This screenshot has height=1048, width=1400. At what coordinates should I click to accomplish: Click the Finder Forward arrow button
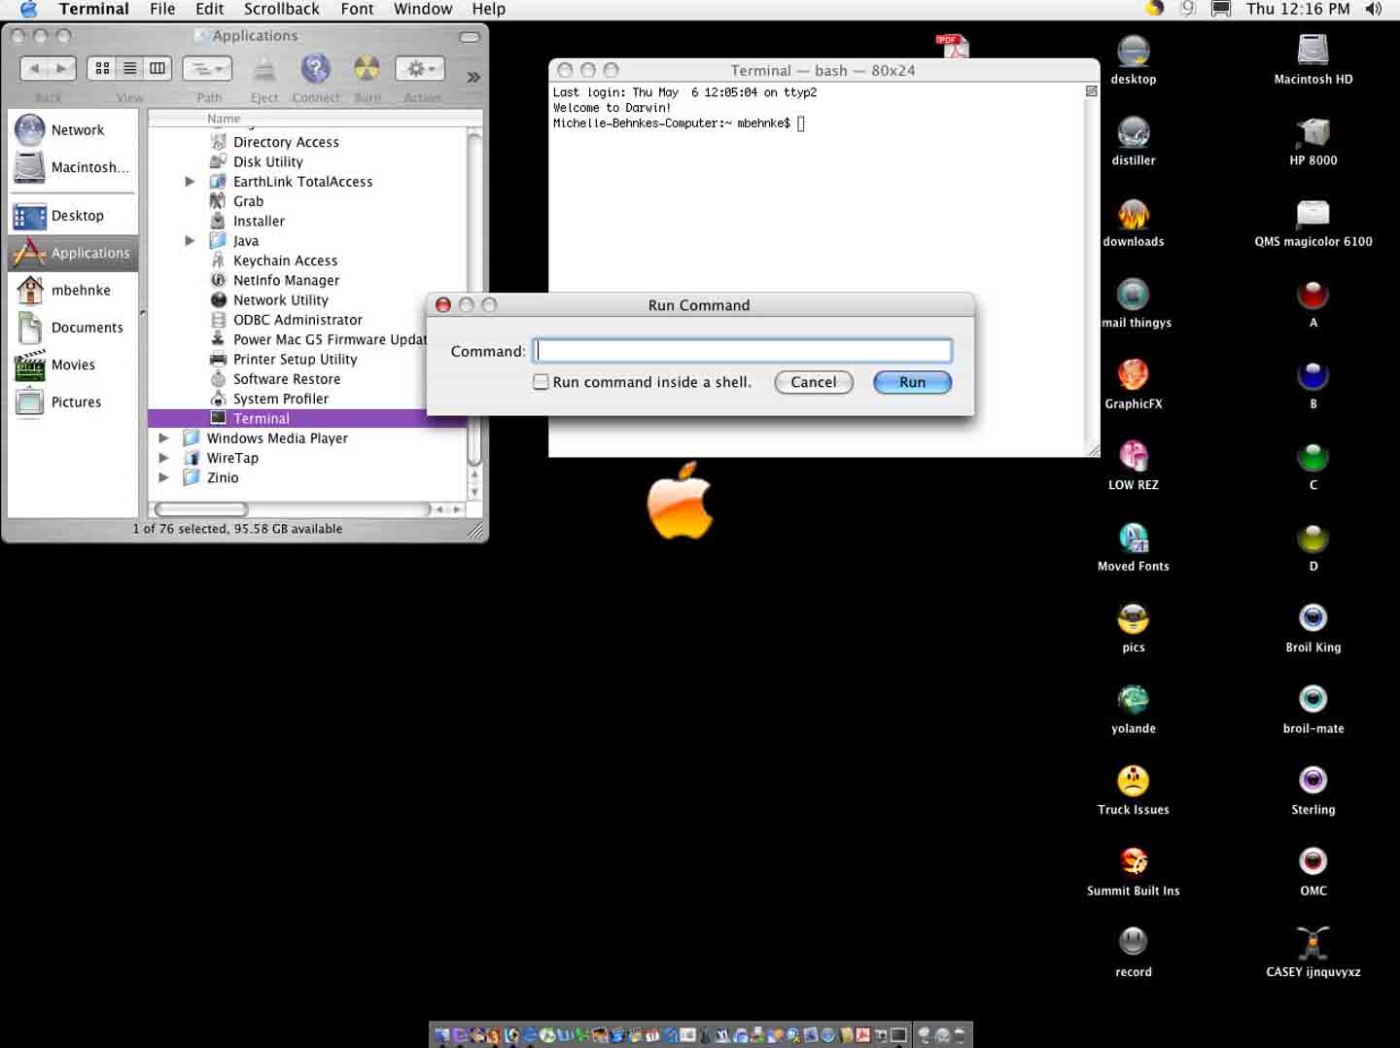(62, 68)
